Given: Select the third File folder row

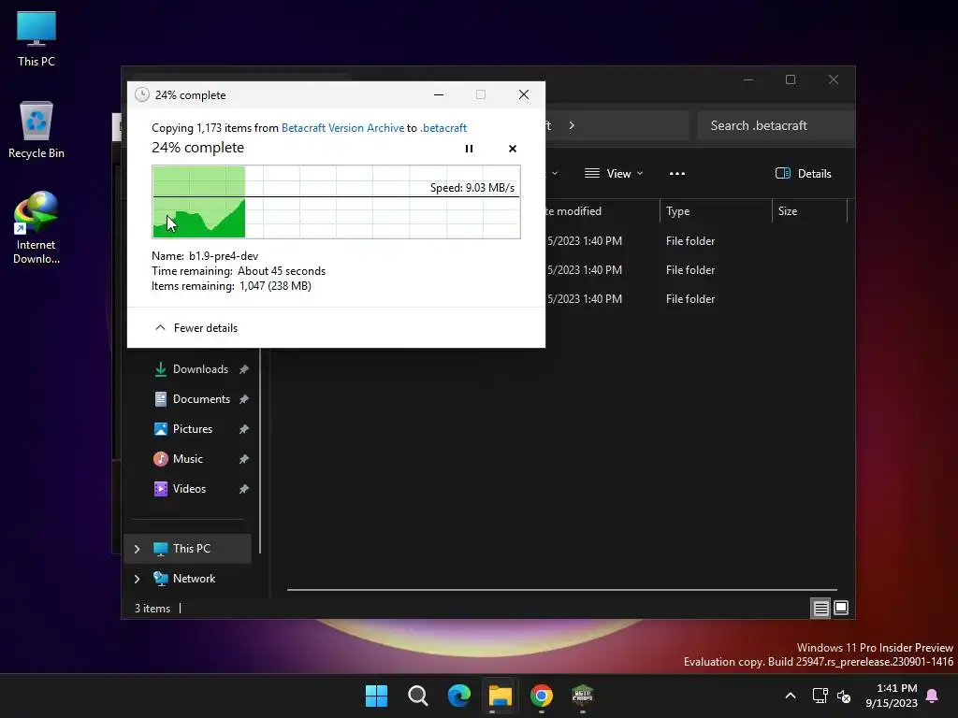Looking at the screenshot, I should (x=690, y=299).
